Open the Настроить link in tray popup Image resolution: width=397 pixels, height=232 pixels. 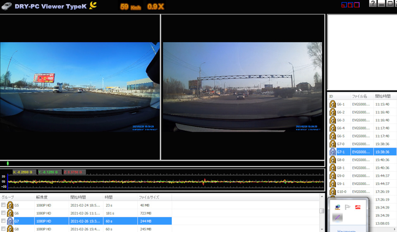click(x=347, y=231)
